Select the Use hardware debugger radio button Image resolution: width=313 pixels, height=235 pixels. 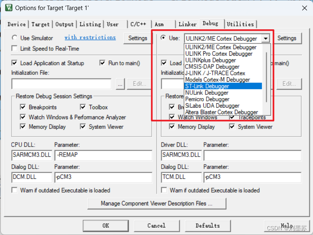[163, 38]
